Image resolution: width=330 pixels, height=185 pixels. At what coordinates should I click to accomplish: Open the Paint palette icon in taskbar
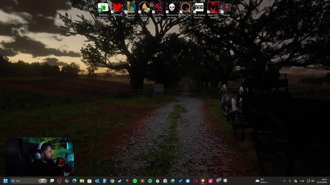(173, 181)
